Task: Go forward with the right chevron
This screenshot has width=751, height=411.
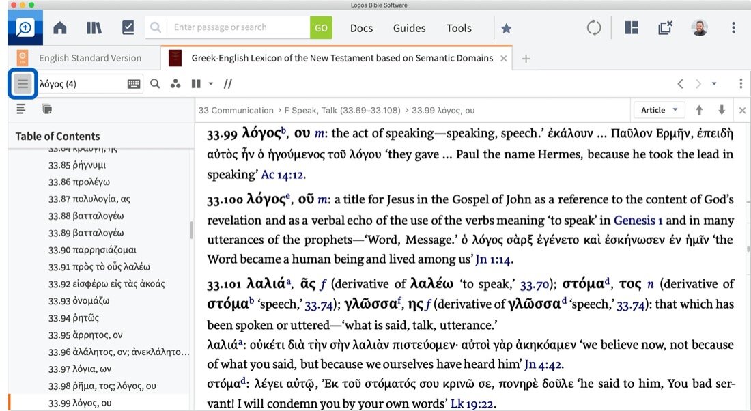Action: [698, 84]
